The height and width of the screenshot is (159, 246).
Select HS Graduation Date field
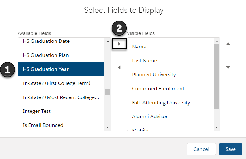[x=61, y=41]
